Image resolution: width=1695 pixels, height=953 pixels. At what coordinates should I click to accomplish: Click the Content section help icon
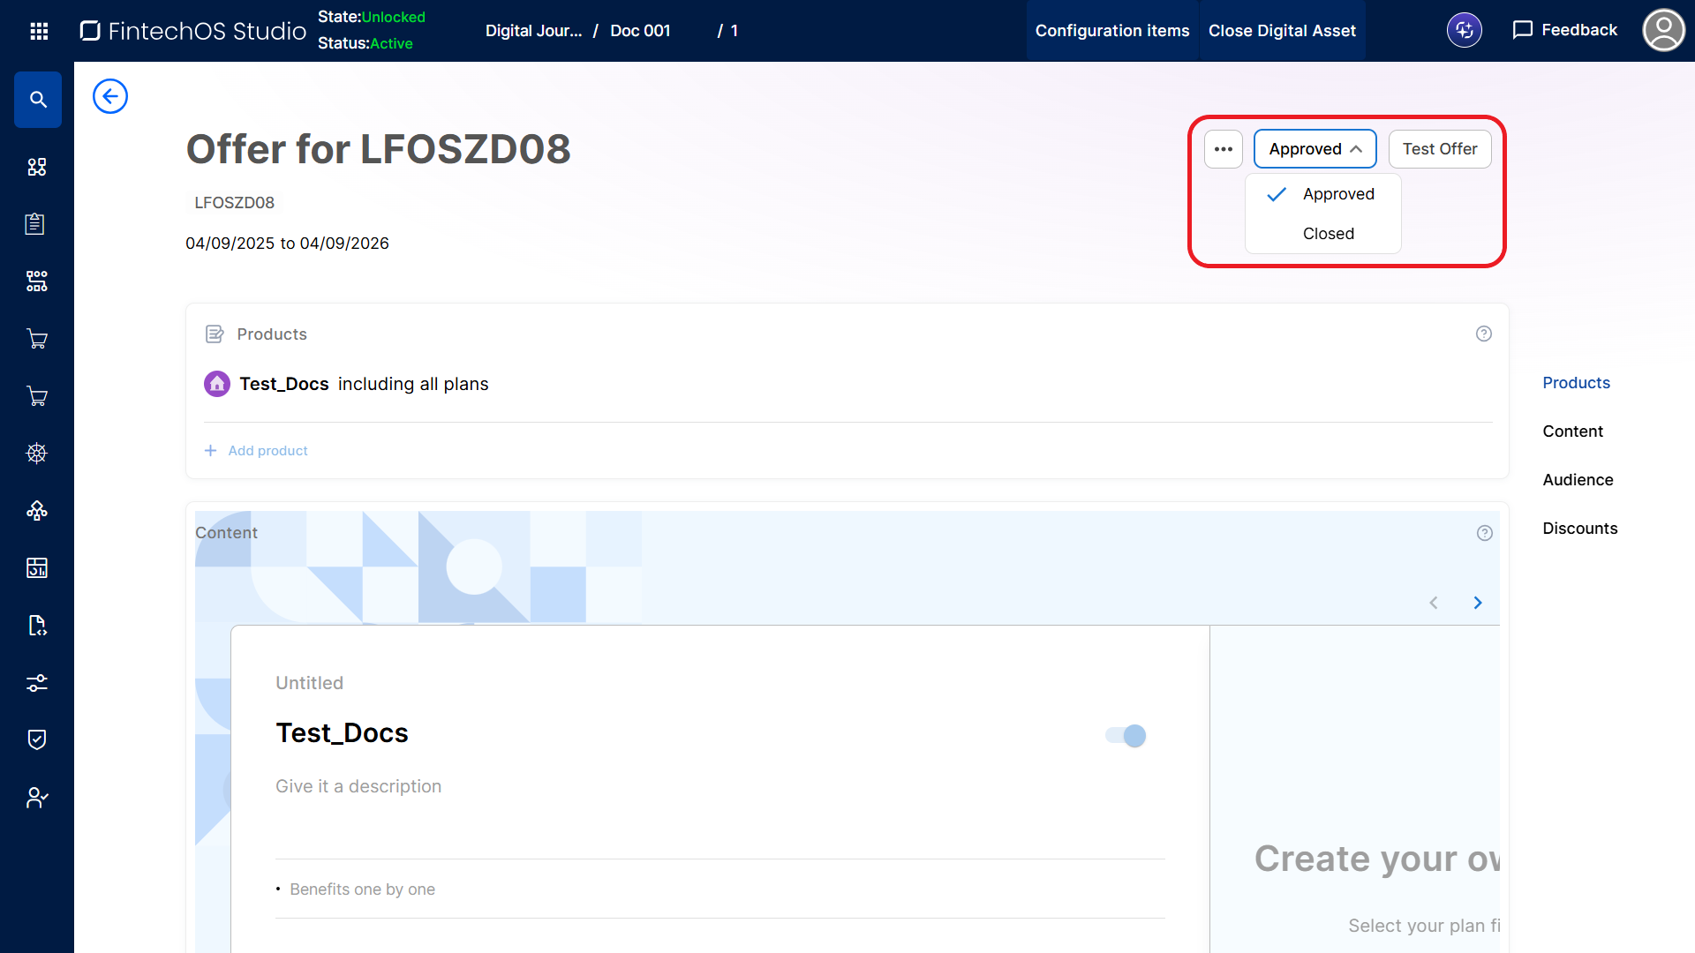pyautogui.click(x=1484, y=533)
